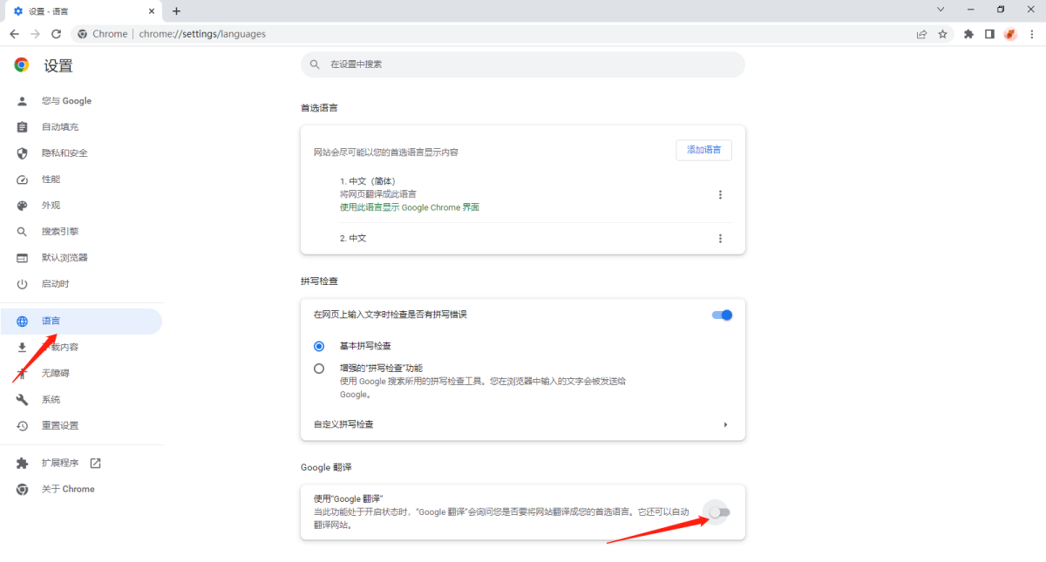Open the Extensions puzzle icon in toolbar
Screen dimensions: 1046x562
[968, 34]
